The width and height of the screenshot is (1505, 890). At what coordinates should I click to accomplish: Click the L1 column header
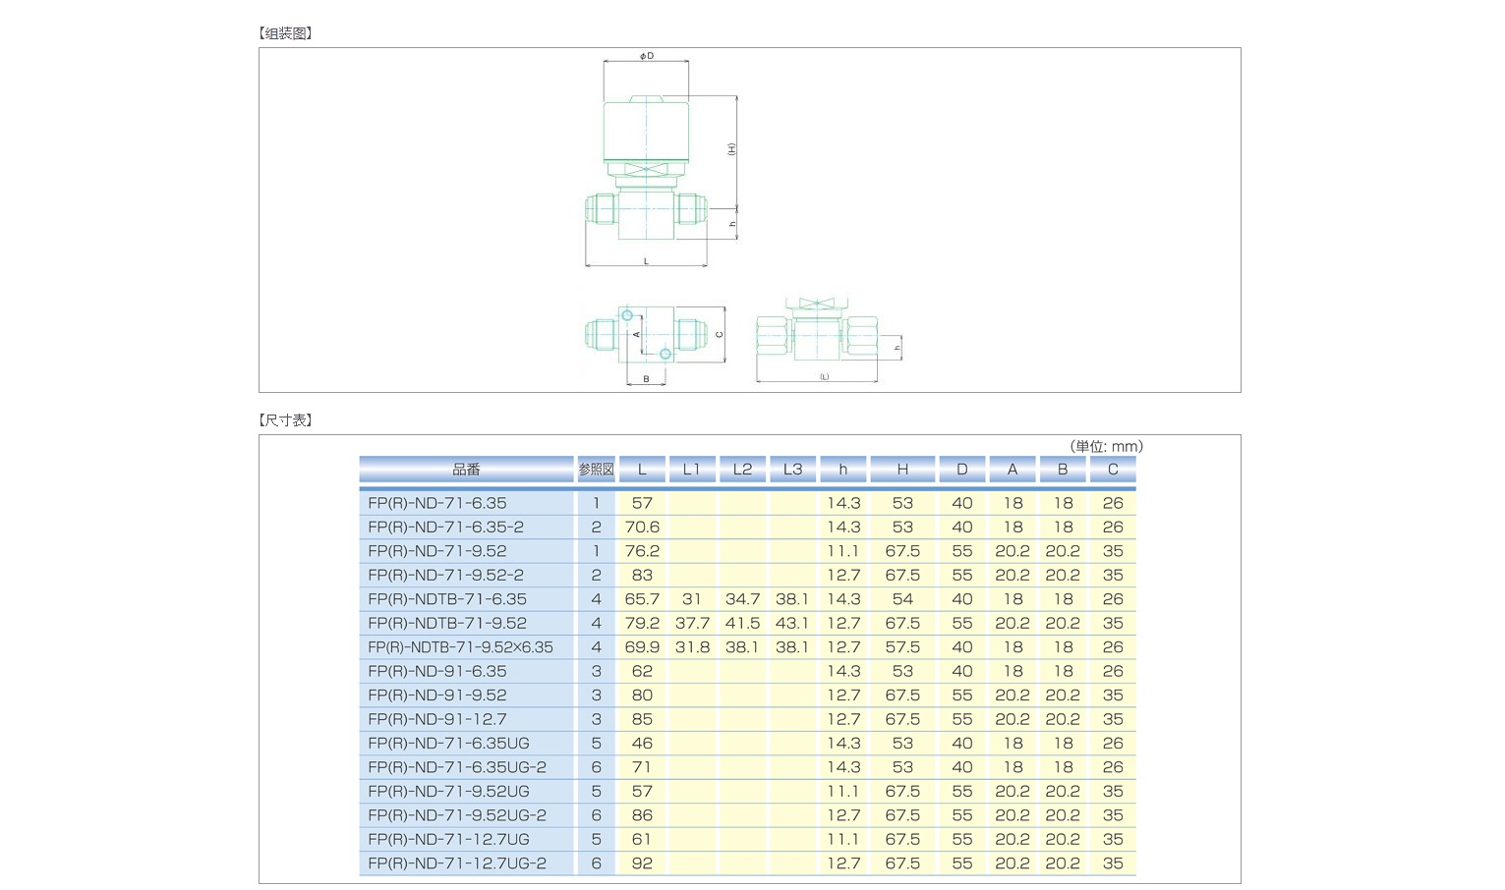click(691, 469)
